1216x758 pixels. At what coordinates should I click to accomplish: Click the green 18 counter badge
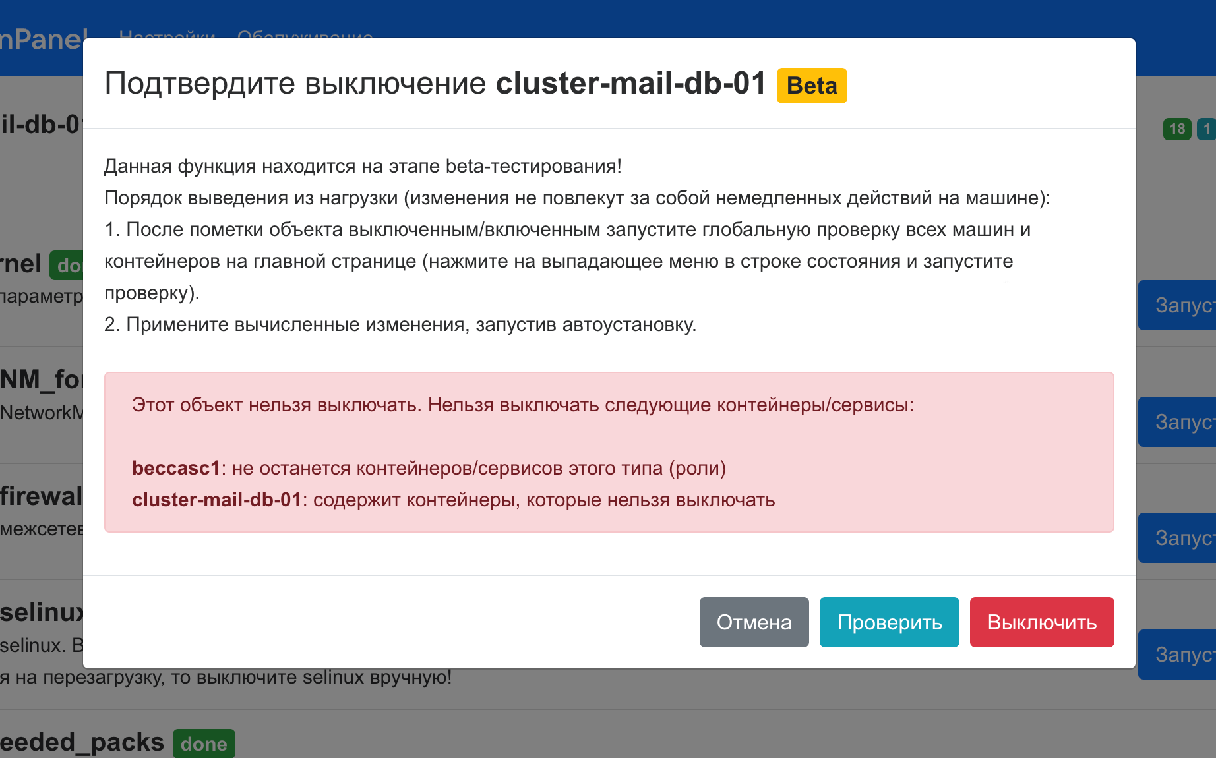(1177, 129)
